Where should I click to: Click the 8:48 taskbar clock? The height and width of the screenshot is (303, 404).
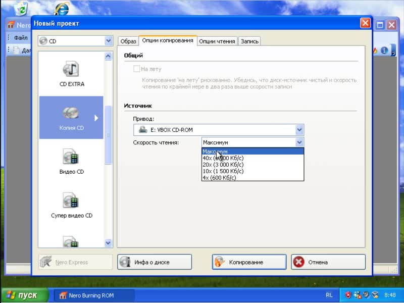390,295
